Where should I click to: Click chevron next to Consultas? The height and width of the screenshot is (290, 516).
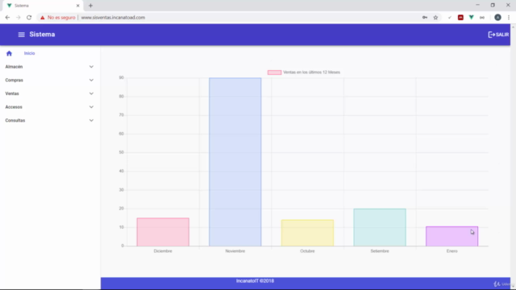[x=91, y=121]
